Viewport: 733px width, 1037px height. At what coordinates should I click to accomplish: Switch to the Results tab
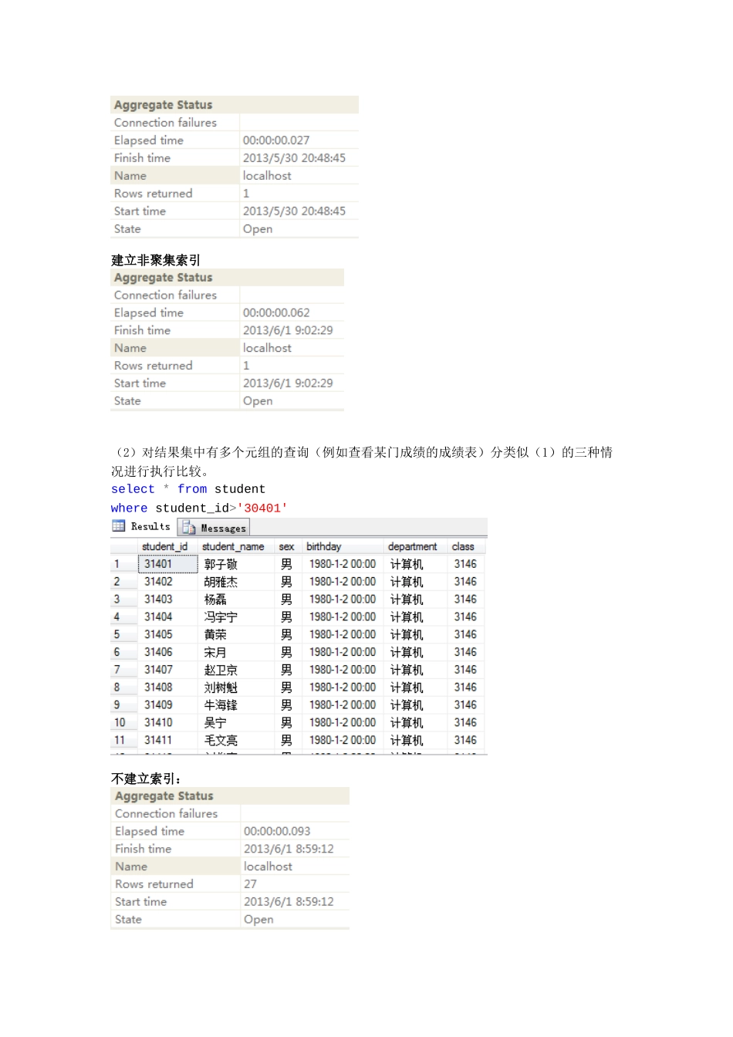150,526
